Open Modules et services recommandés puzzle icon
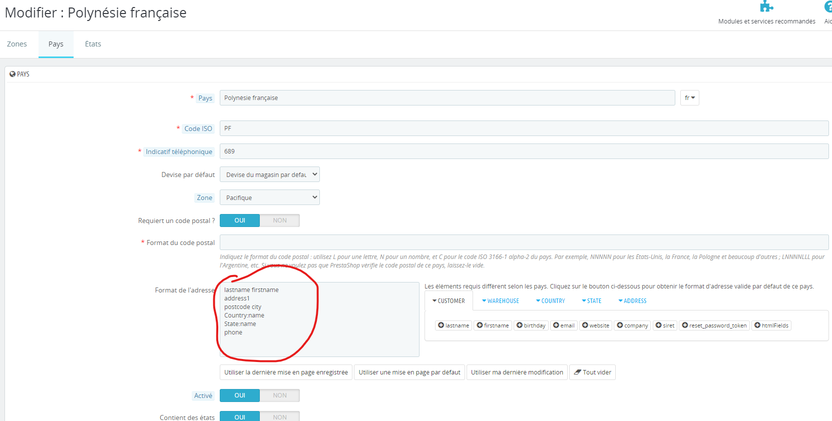 click(x=766, y=6)
